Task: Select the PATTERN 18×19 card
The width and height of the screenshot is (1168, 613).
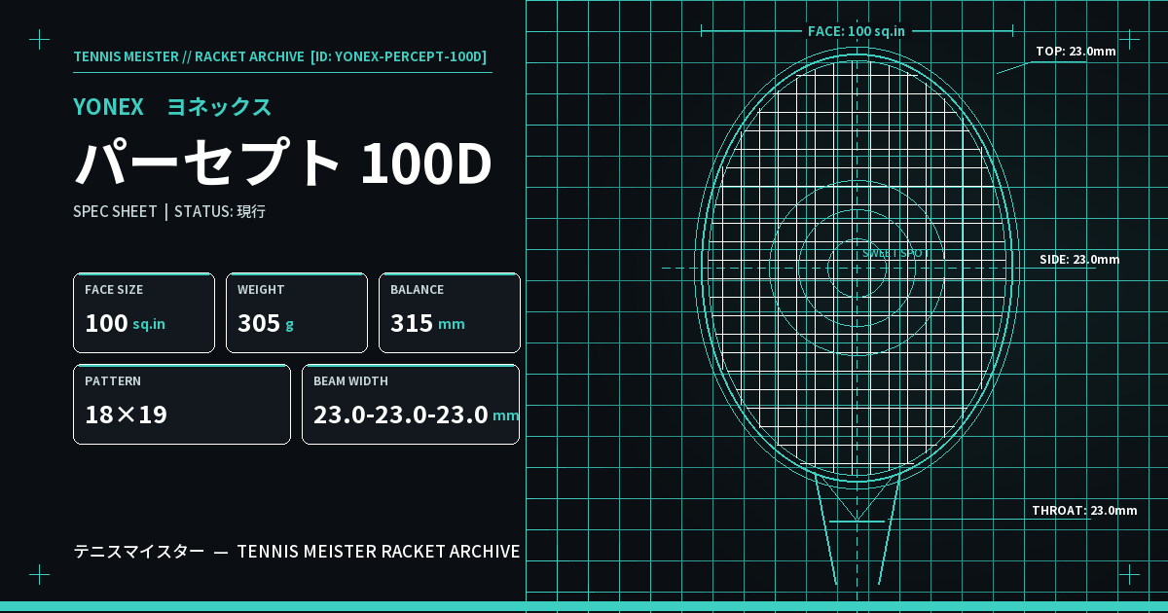Action: click(182, 404)
